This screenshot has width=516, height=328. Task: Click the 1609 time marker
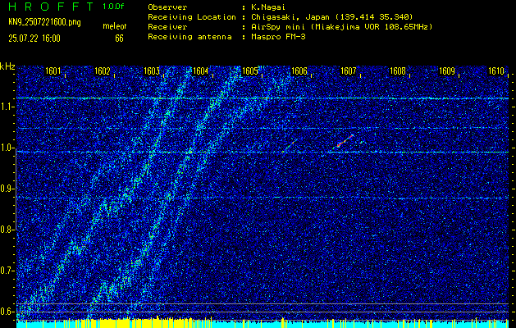[447, 71]
